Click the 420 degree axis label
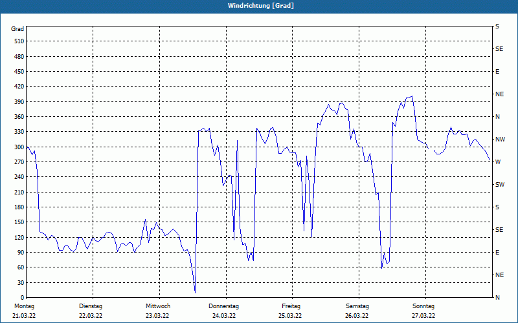The width and height of the screenshot is (518, 323). pyautogui.click(x=19, y=87)
